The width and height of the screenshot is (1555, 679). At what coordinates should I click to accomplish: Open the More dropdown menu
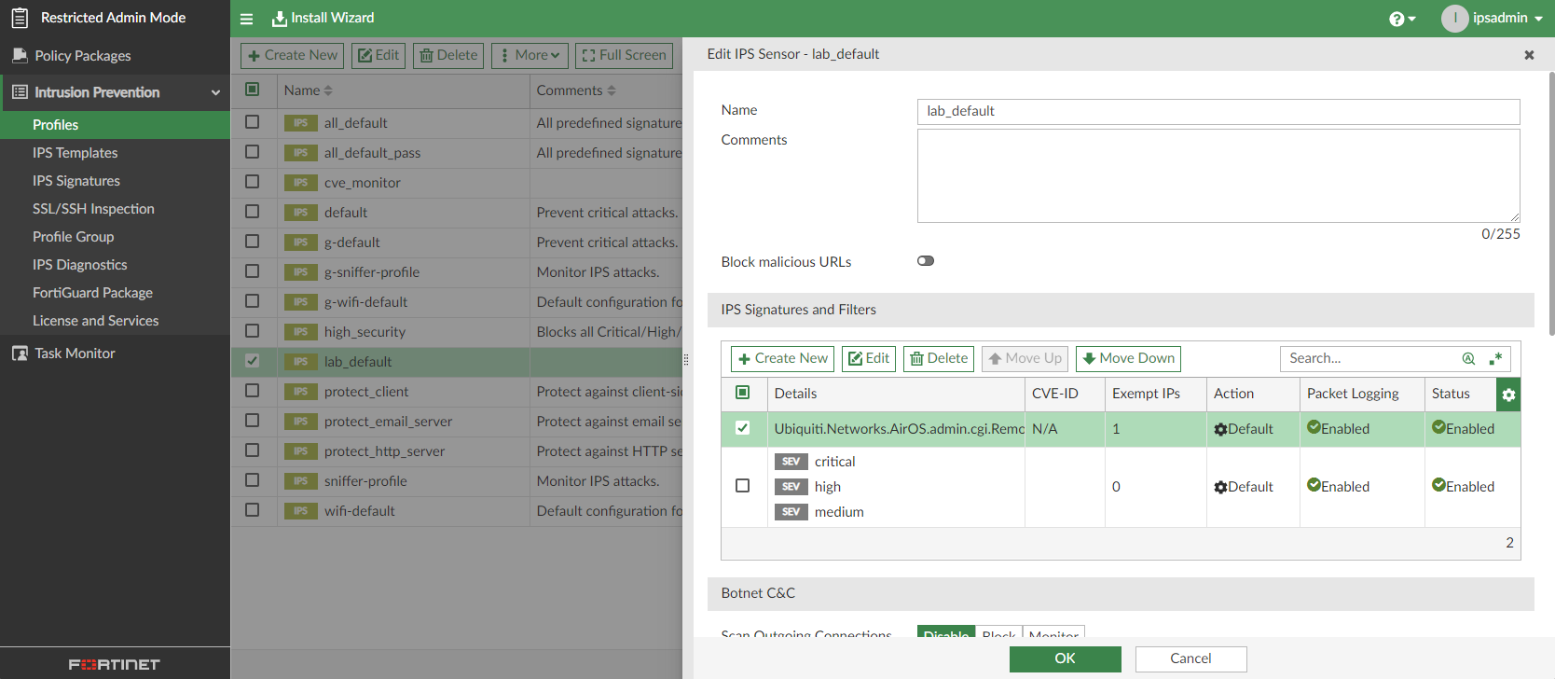[x=530, y=55]
